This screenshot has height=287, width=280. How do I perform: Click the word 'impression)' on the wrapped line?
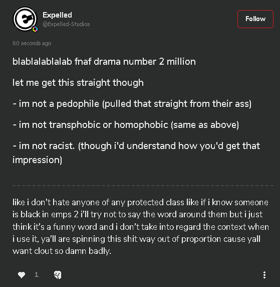[37, 160]
